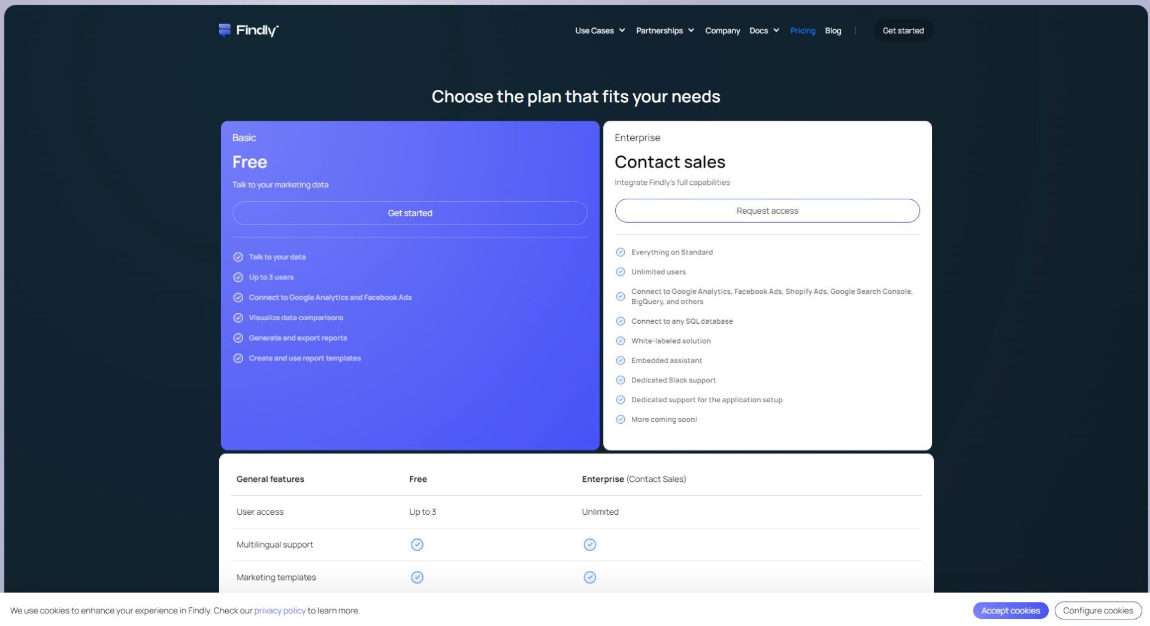Click checkmark icon next to Up to 3 users
The width and height of the screenshot is (1150, 626).
click(x=238, y=277)
